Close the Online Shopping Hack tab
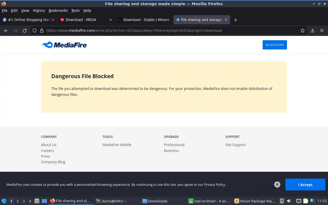Screen dimensions: 328x205 click(x=53, y=20)
